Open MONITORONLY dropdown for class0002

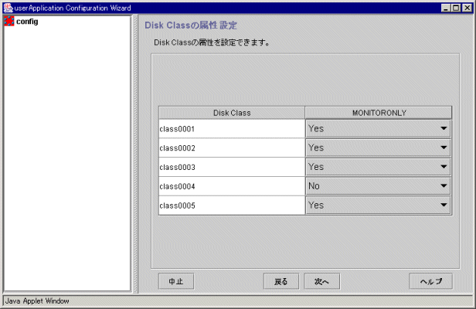378,148
